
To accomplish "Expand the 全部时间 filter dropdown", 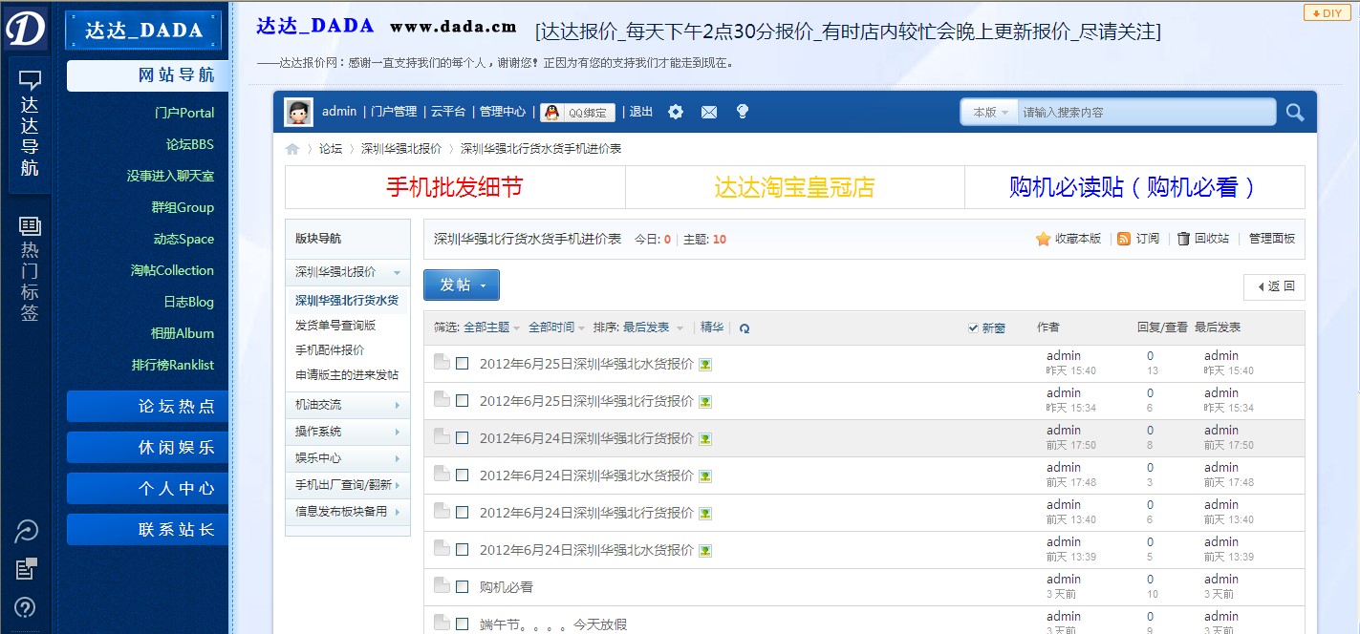I will (x=557, y=328).
